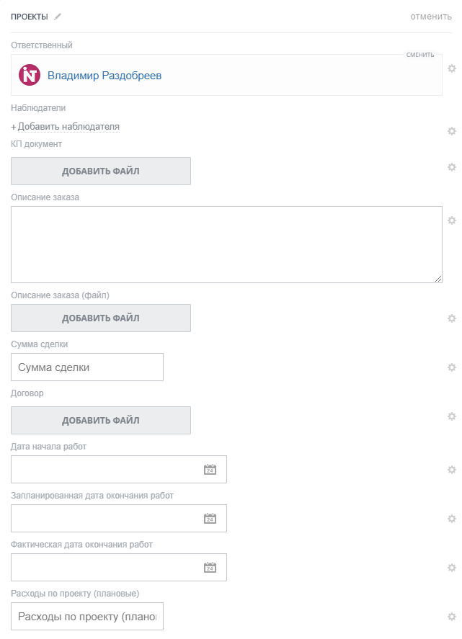Open gear settings for Наблюдатели field
462x639 pixels.
point(452,131)
